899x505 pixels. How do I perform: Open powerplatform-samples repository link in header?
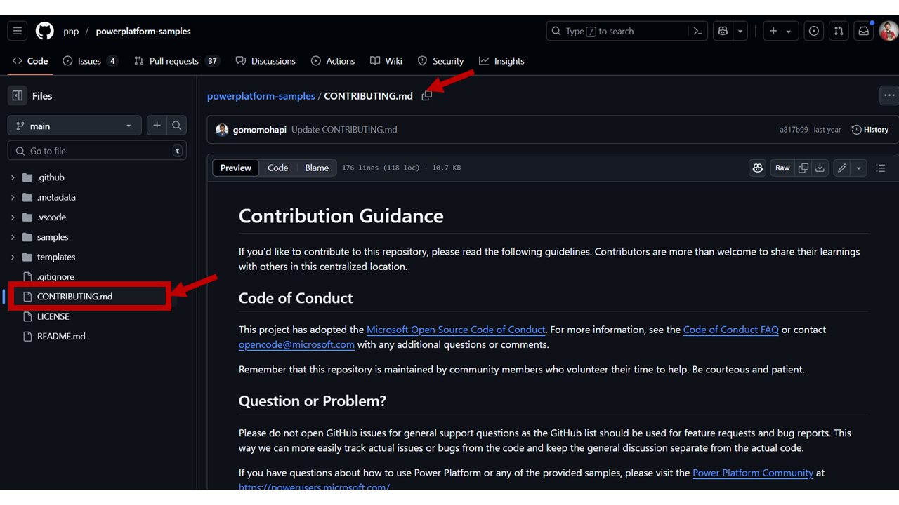[x=143, y=32]
